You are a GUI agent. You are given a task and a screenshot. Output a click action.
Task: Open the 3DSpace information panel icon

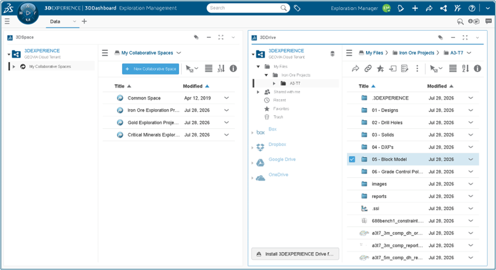point(233,68)
